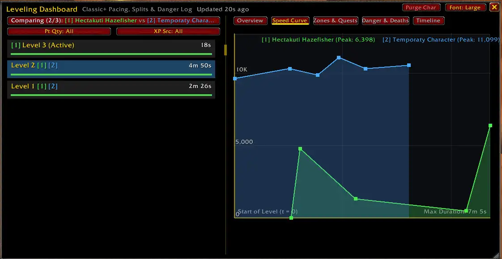Show the Timeline tab

[428, 21]
